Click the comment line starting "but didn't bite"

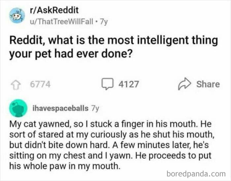coord(109,145)
